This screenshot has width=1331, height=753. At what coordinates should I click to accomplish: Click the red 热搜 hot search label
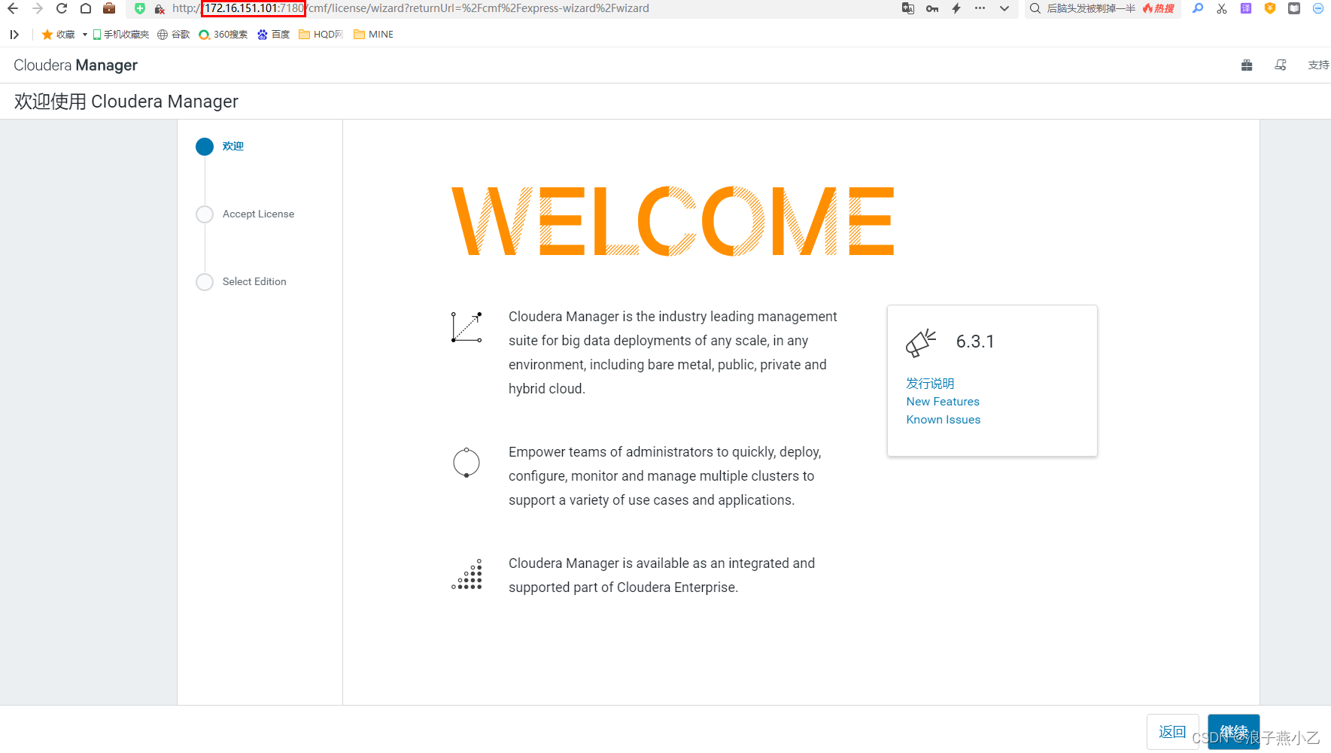pyautogui.click(x=1159, y=9)
